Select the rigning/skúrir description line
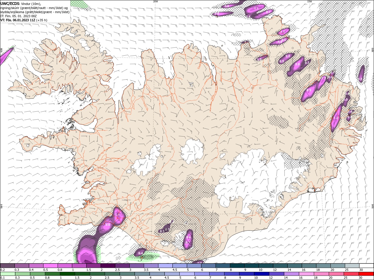Viewport: 374px width, 280px height. tap(34, 8)
